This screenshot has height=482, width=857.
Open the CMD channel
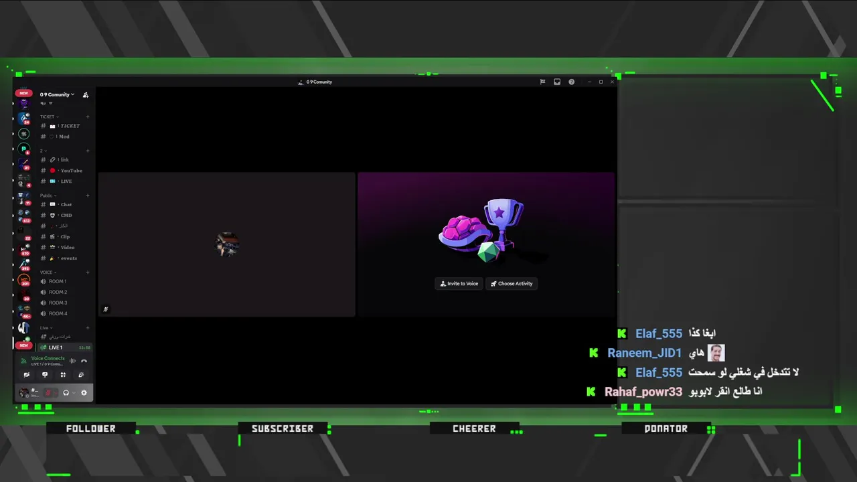click(x=65, y=216)
